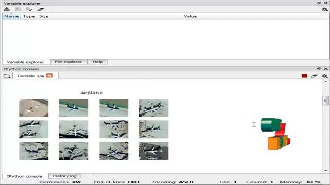The height and width of the screenshot is (185, 330).
Task: Click the Column 1 status entry
Action: tap(260, 182)
